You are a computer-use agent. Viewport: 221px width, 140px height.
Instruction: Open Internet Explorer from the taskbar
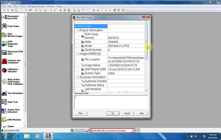pyautogui.click(x=16, y=136)
